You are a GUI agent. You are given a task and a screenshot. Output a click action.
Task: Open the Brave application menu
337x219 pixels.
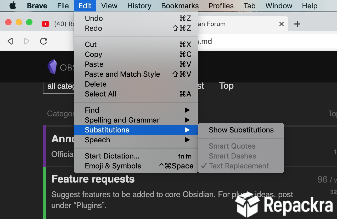(x=37, y=6)
